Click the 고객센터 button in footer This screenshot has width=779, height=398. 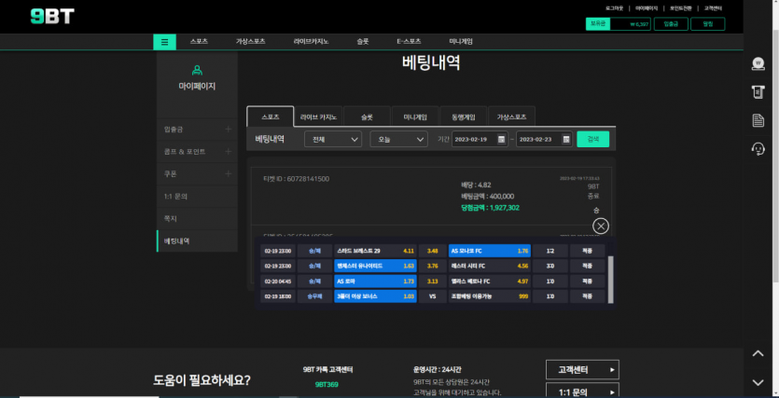582,370
